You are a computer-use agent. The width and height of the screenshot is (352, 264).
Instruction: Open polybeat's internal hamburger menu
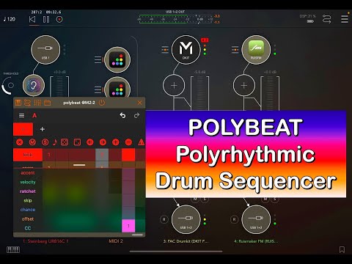click(21, 115)
